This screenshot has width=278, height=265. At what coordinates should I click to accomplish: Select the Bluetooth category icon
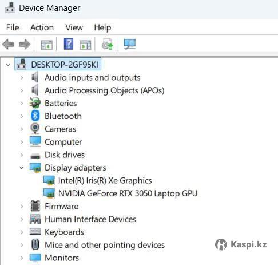[x=35, y=116]
